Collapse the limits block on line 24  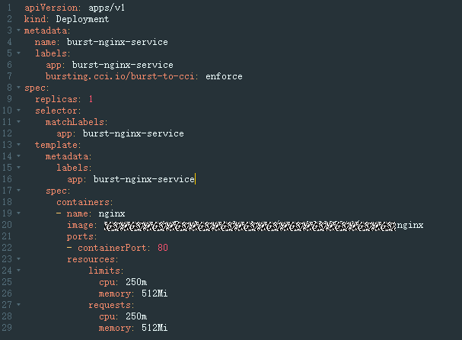(x=18, y=271)
